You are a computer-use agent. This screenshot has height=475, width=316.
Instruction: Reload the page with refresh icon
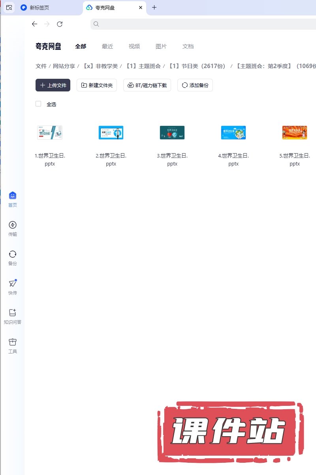tap(60, 24)
